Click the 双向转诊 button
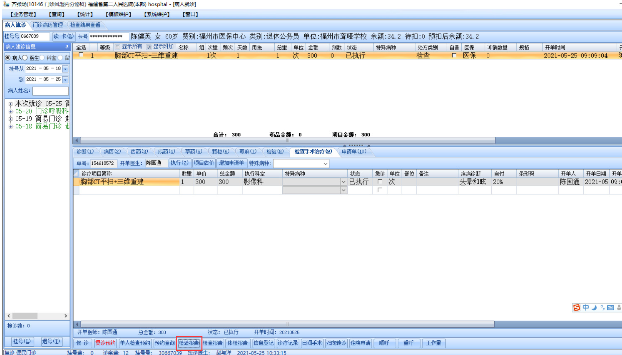The height and width of the screenshot is (355, 622). pos(336,343)
